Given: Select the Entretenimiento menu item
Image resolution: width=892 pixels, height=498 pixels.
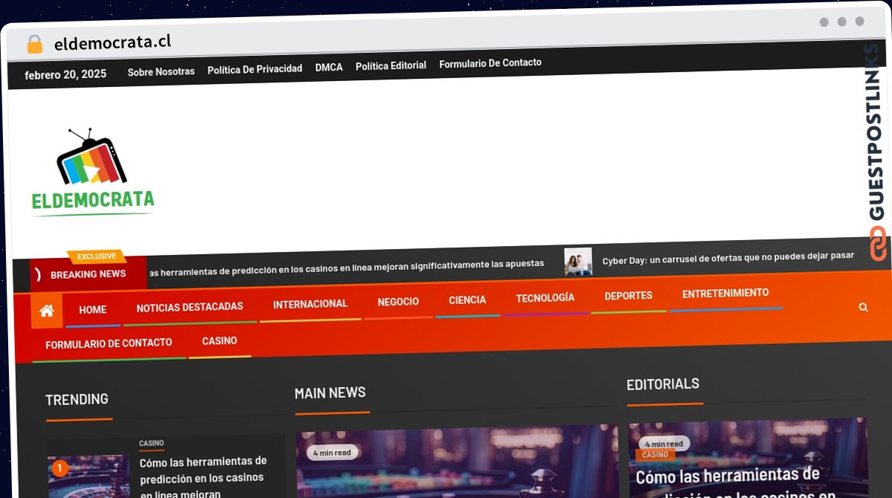Looking at the screenshot, I should click(725, 293).
